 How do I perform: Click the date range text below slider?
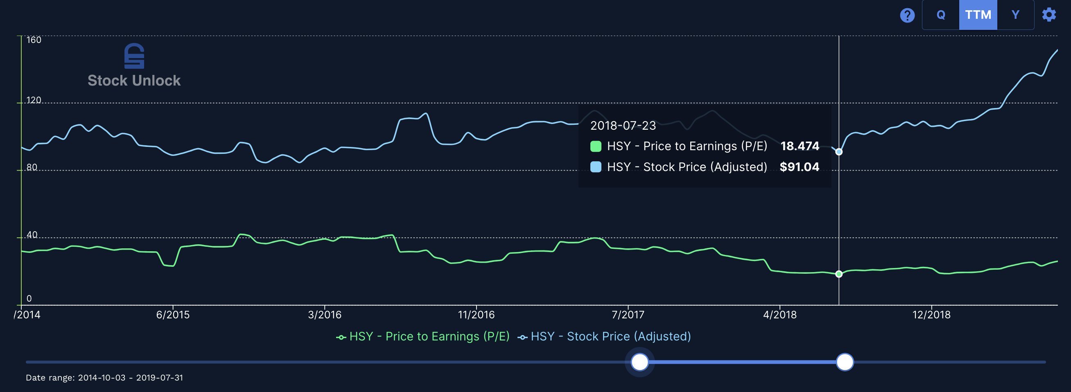104,378
